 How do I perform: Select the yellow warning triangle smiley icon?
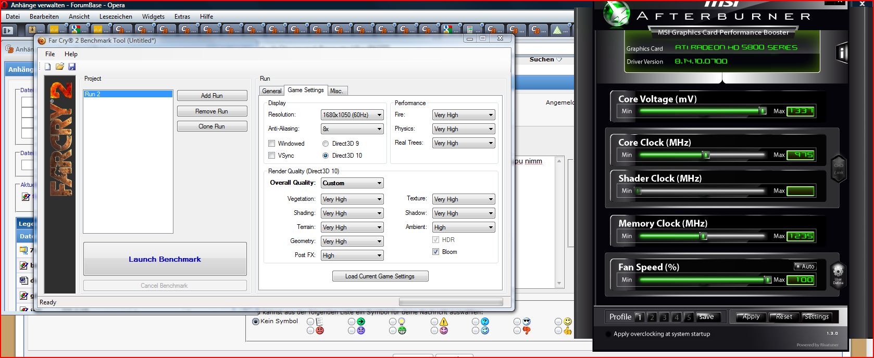(444, 322)
